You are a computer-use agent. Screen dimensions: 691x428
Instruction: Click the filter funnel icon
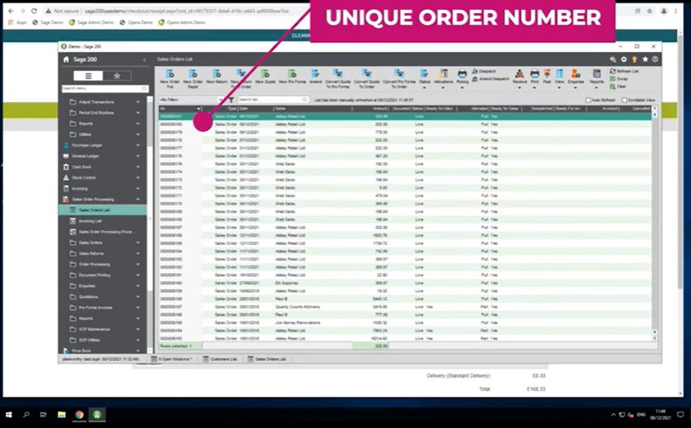(x=231, y=100)
